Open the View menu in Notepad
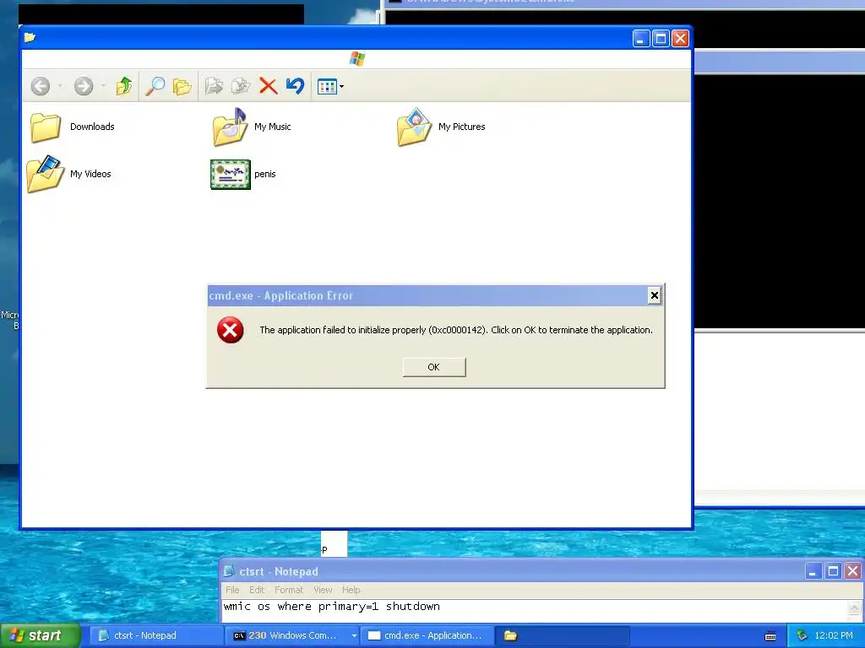The height and width of the screenshot is (648, 865). point(323,590)
